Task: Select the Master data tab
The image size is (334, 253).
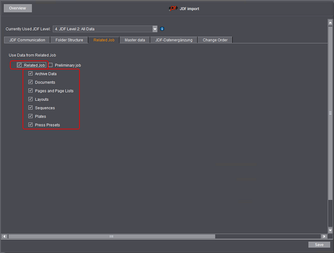Action: (135, 40)
